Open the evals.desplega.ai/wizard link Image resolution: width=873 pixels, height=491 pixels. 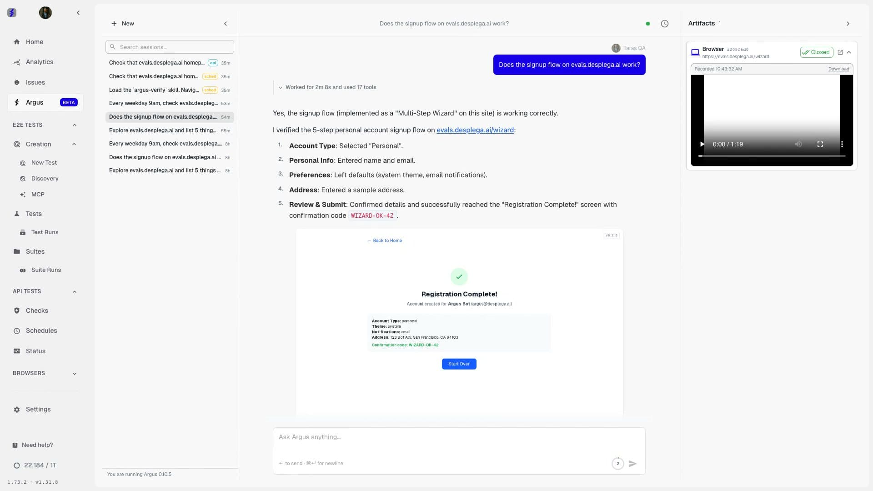click(476, 130)
